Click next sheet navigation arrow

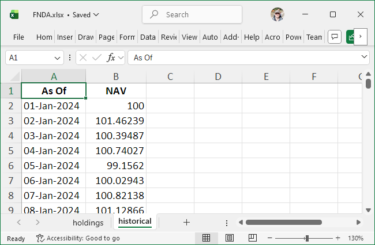pos(37,223)
